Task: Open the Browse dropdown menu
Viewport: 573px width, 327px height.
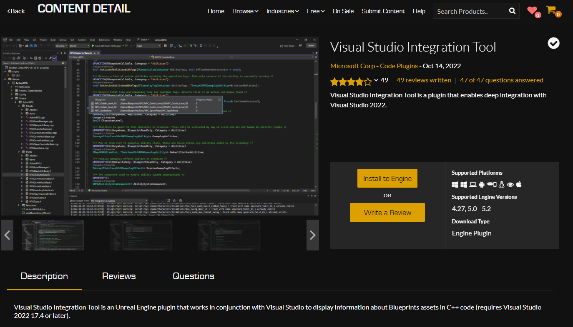Action: click(x=245, y=11)
